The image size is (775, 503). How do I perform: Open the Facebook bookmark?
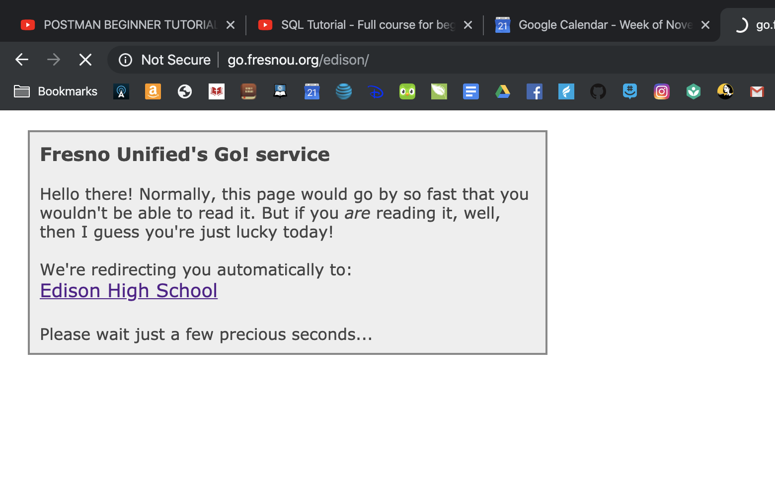point(534,91)
